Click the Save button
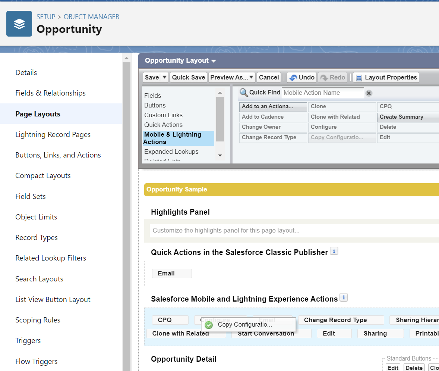The image size is (439, 371). tap(152, 77)
